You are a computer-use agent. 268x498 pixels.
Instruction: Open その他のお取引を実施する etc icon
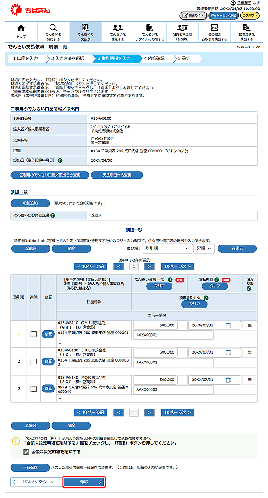(x=214, y=28)
